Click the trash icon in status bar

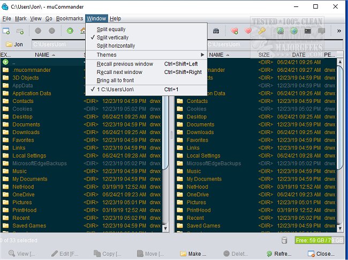pos(284,240)
